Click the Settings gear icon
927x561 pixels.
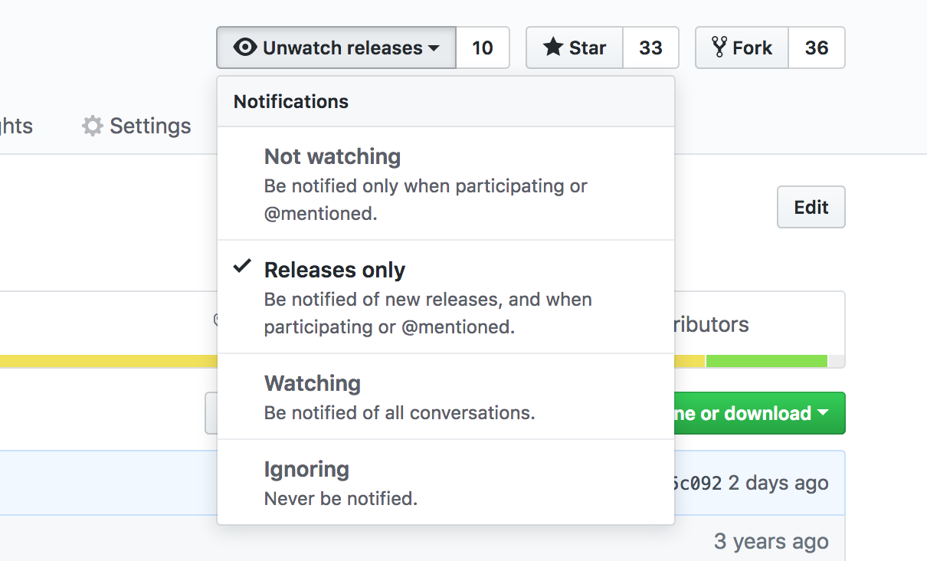pyautogui.click(x=93, y=126)
